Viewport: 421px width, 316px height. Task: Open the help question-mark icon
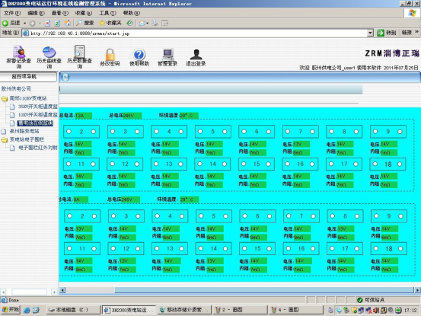(139, 55)
